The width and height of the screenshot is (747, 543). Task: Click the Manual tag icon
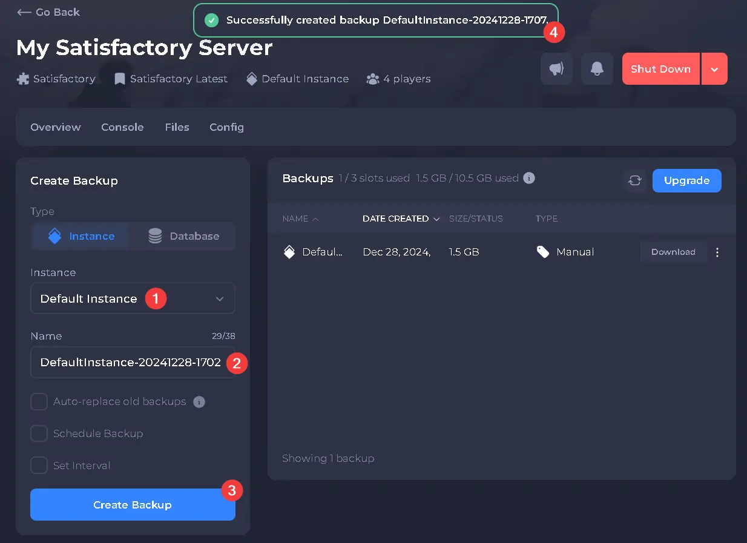pyautogui.click(x=543, y=252)
